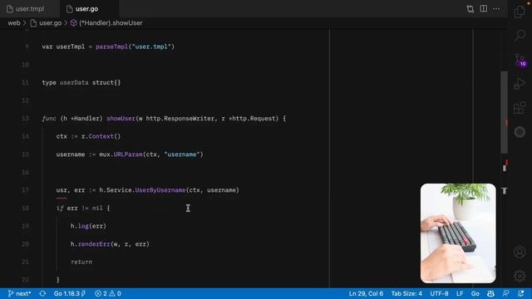Click the keyboard webcam overlay thumbnail
Viewport: 532px width, 299px height.
point(458,233)
